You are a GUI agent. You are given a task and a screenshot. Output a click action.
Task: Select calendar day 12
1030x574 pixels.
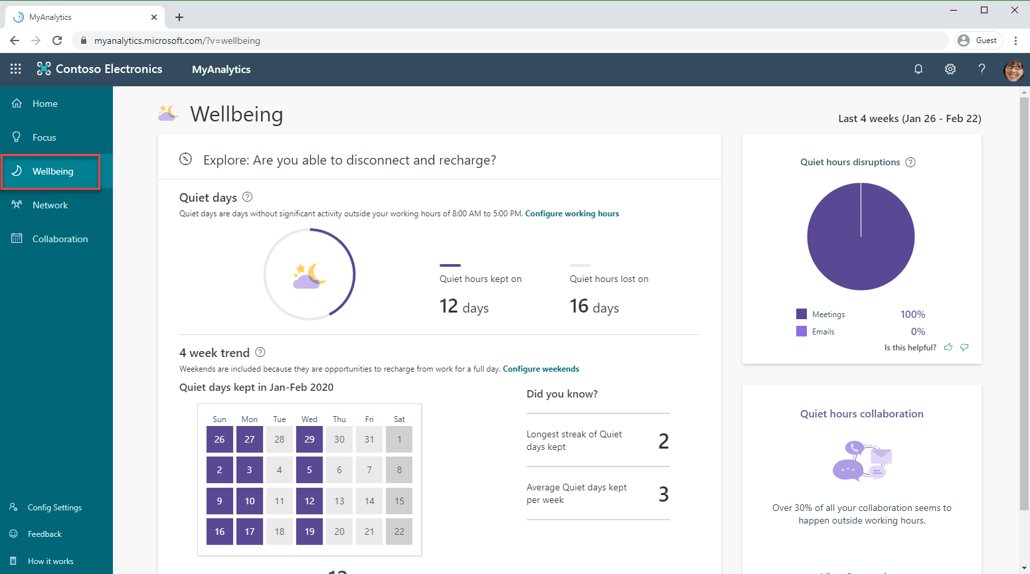309,501
